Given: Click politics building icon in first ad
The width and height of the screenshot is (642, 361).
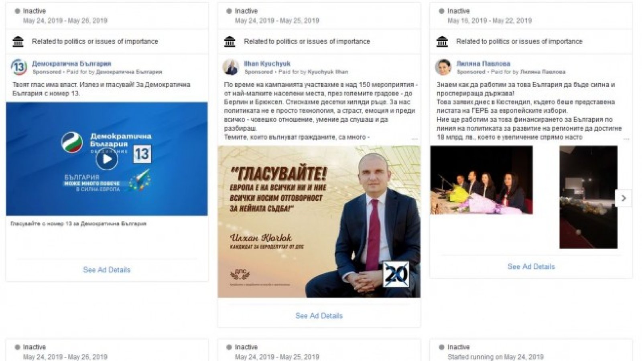Looking at the screenshot, I should (18, 41).
